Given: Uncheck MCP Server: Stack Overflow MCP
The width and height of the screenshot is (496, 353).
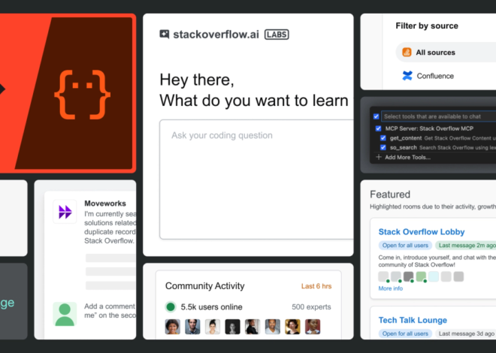Looking at the screenshot, I should tap(378, 128).
